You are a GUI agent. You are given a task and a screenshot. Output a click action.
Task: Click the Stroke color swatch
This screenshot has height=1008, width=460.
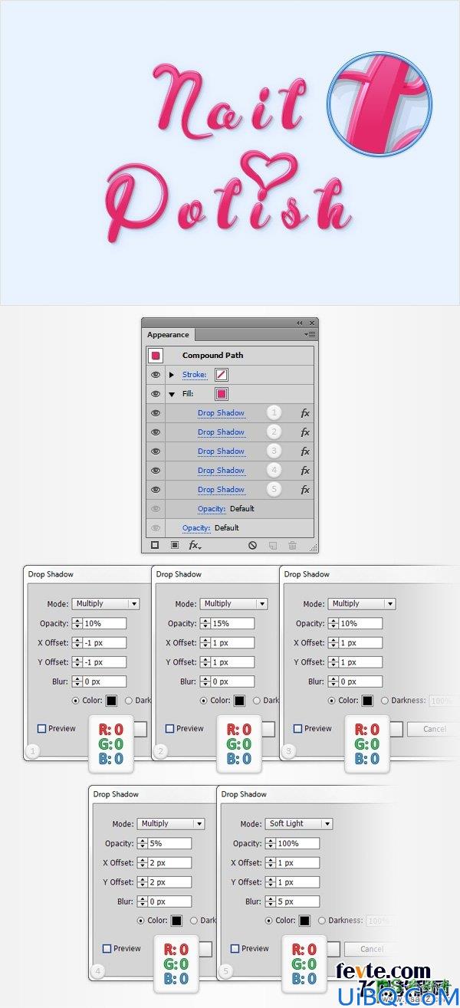click(x=221, y=375)
